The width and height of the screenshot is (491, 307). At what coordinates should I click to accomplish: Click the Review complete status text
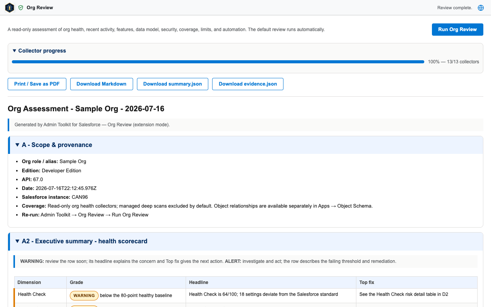(455, 8)
